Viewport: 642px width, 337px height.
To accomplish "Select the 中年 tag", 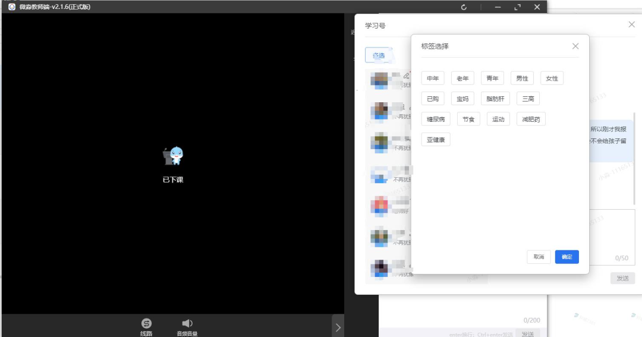I will (x=433, y=78).
